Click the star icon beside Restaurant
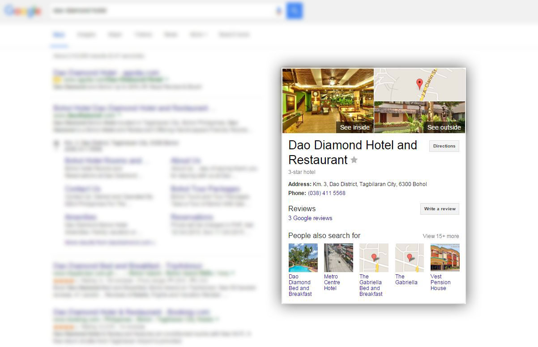Screen dimensions: 538x347 point(354,160)
